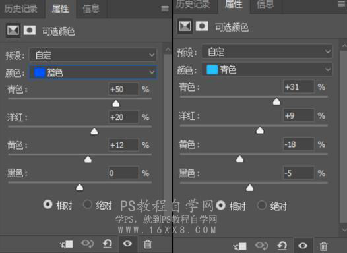Open 预设 自定 dropdown in left panel
Viewport: 347px width, 253px height.
pyautogui.click(x=93, y=55)
